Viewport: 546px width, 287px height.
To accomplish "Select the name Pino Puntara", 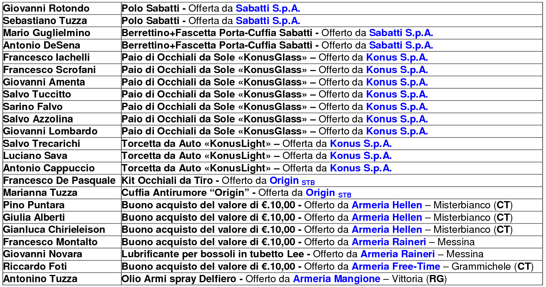I will tap(34, 205).
